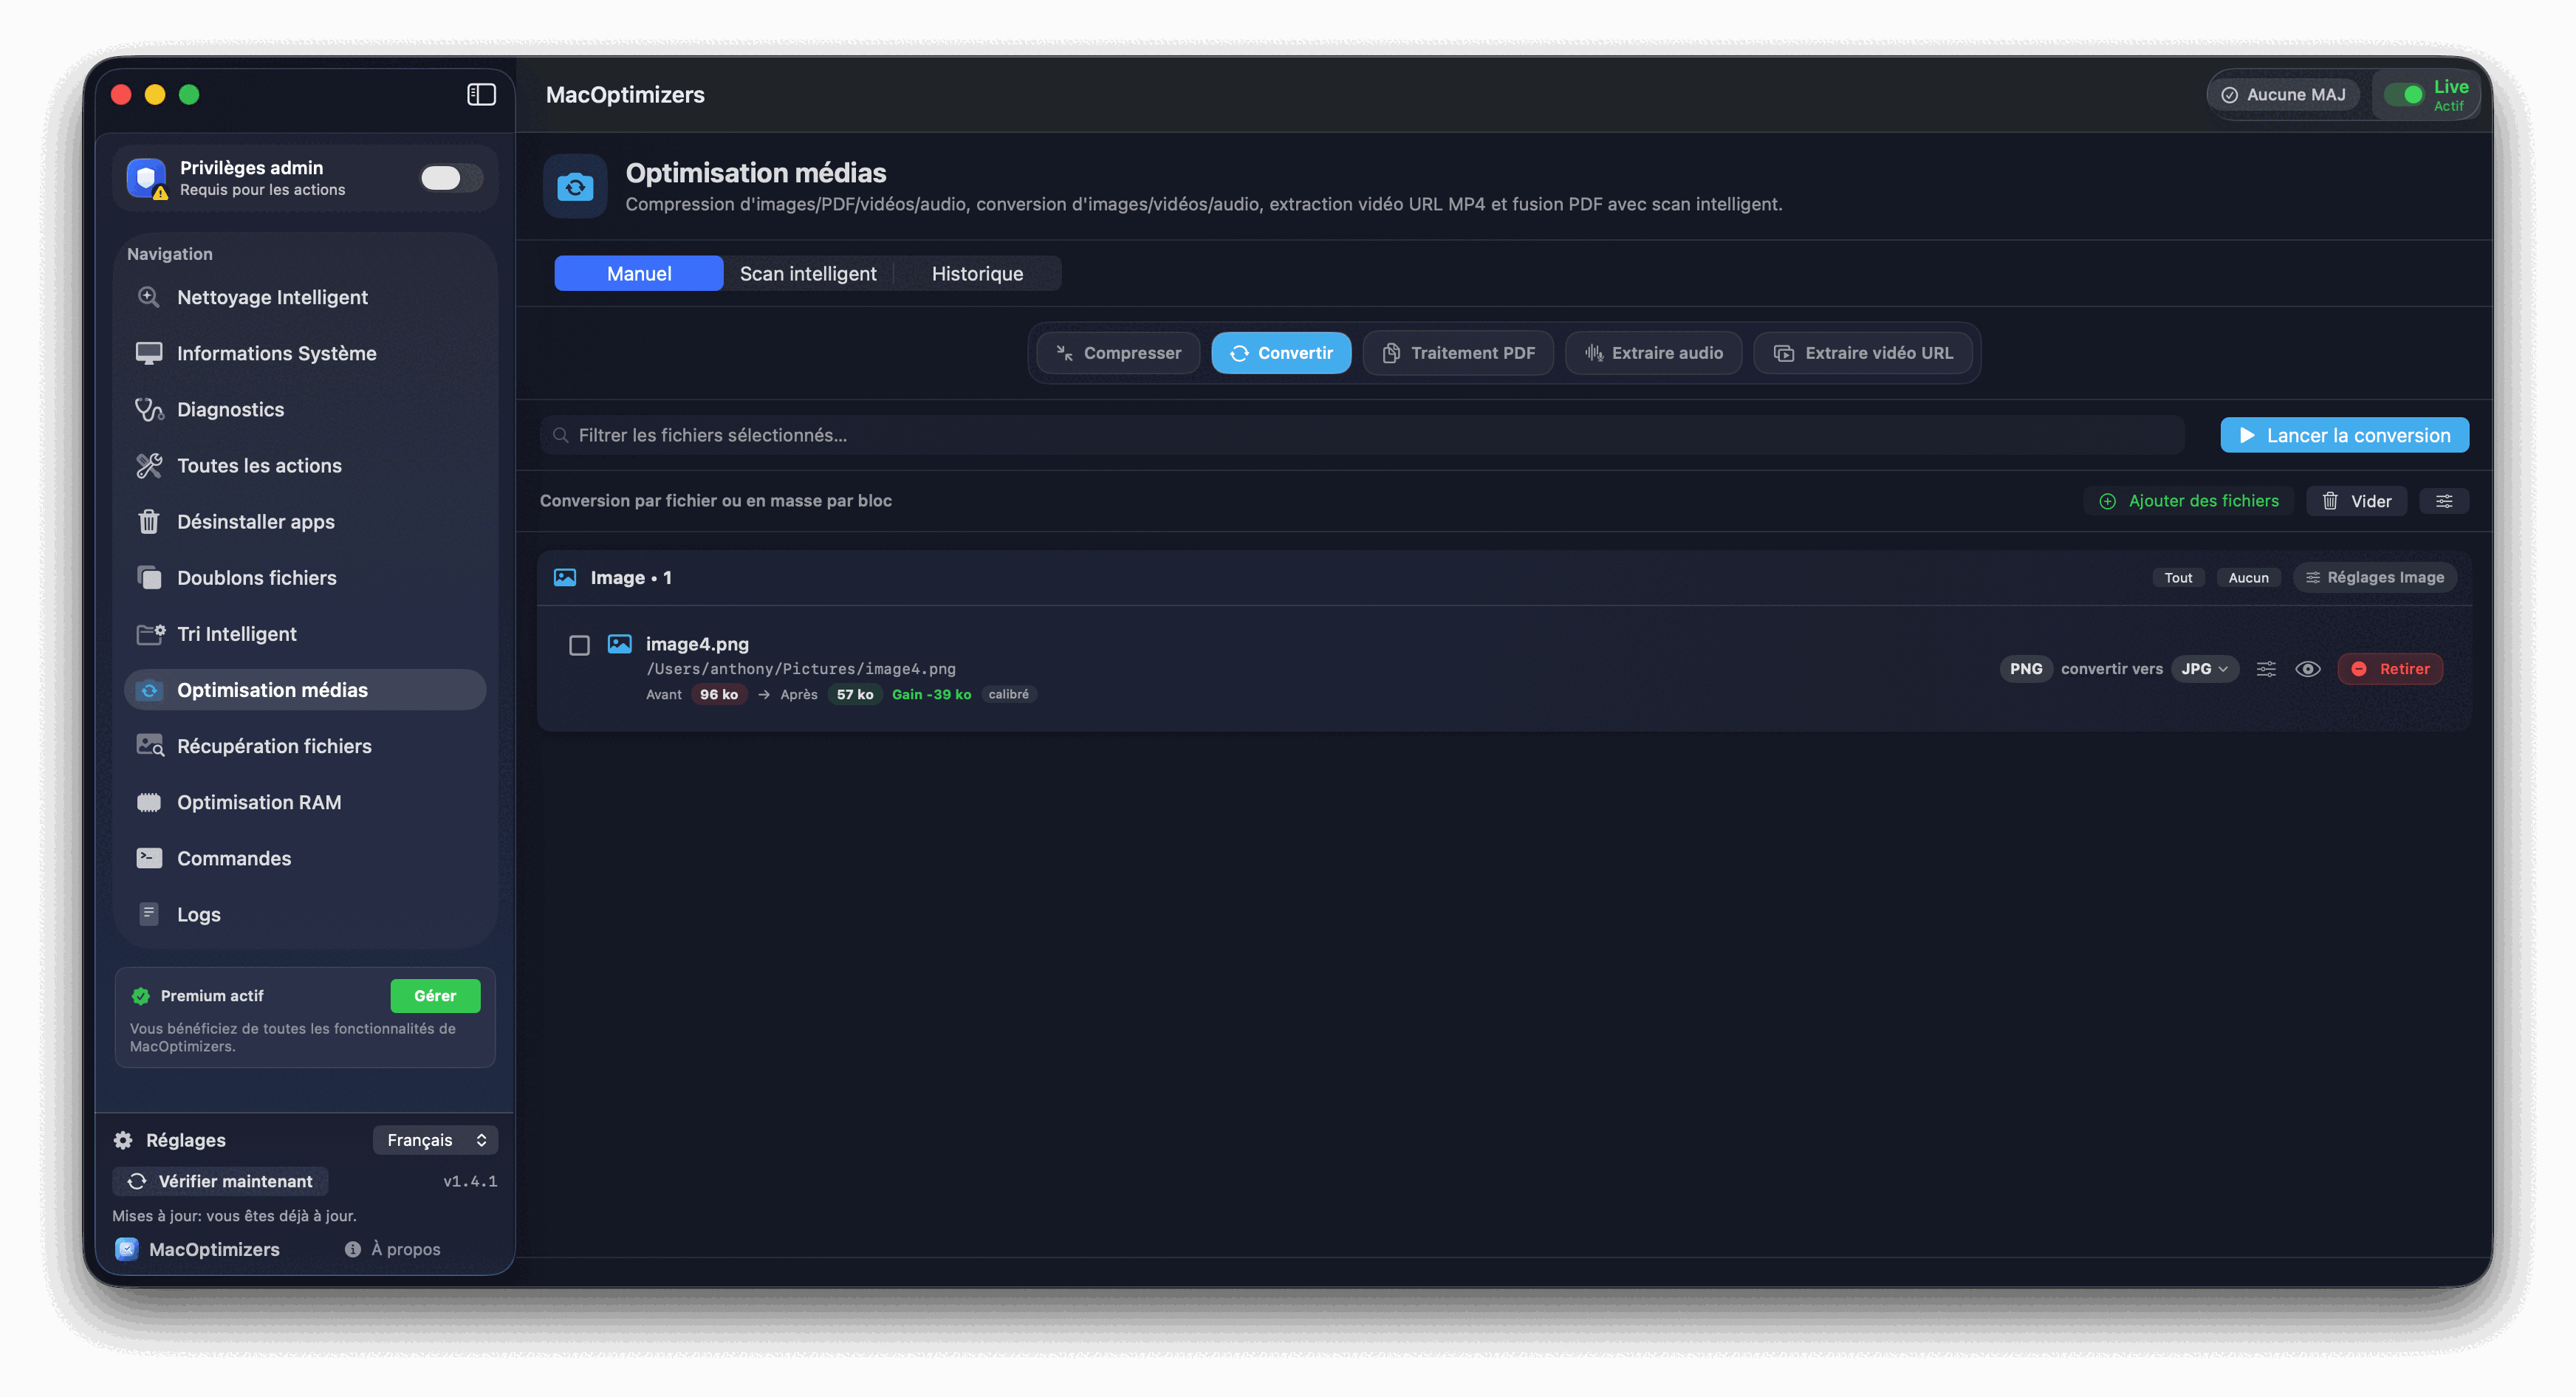Check the image4.png checkbox
Image resolution: width=2576 pixels, height=1397 pixels.
point(579,645)
